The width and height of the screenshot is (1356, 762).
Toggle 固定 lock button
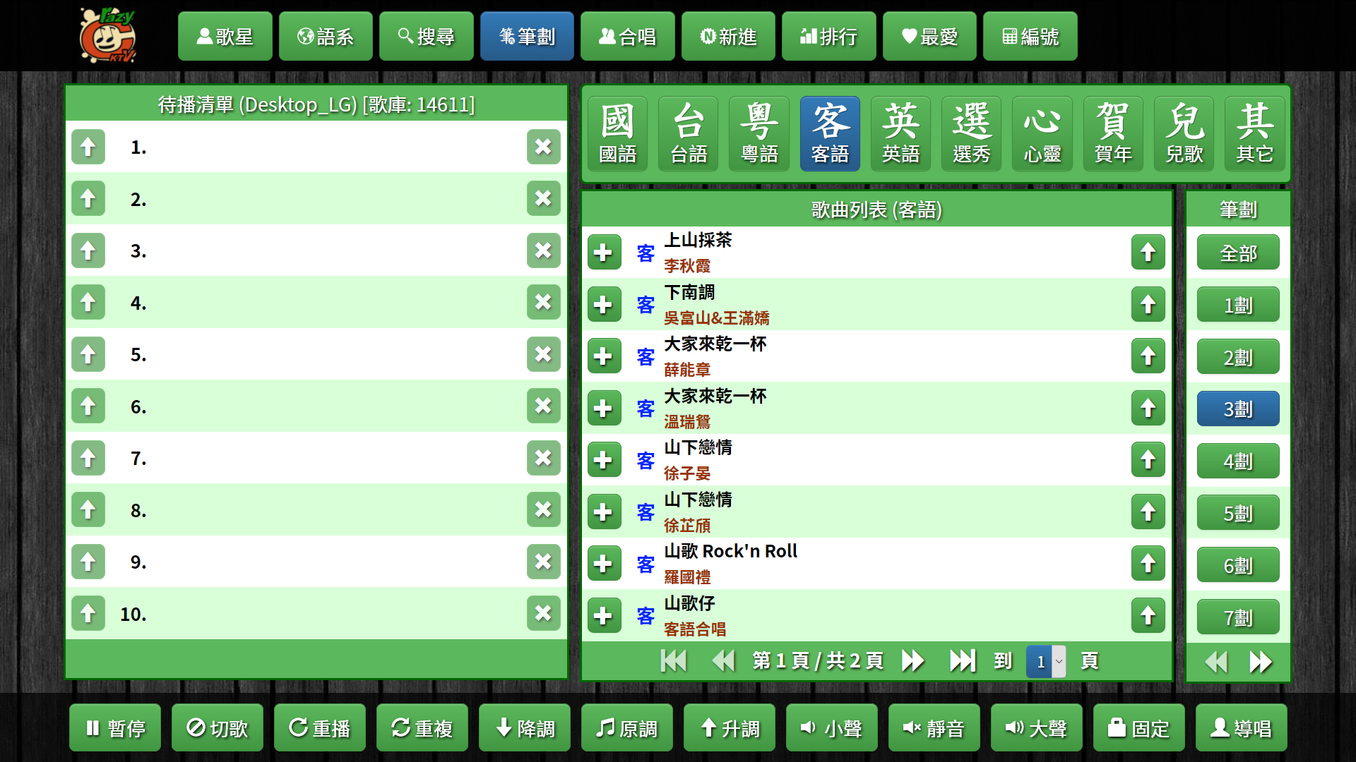(x=1138, y=728)
